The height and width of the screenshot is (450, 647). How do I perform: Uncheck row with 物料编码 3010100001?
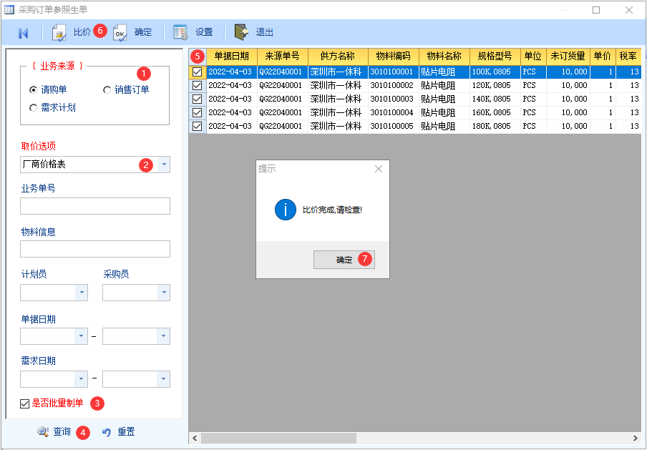click(198, 72)
